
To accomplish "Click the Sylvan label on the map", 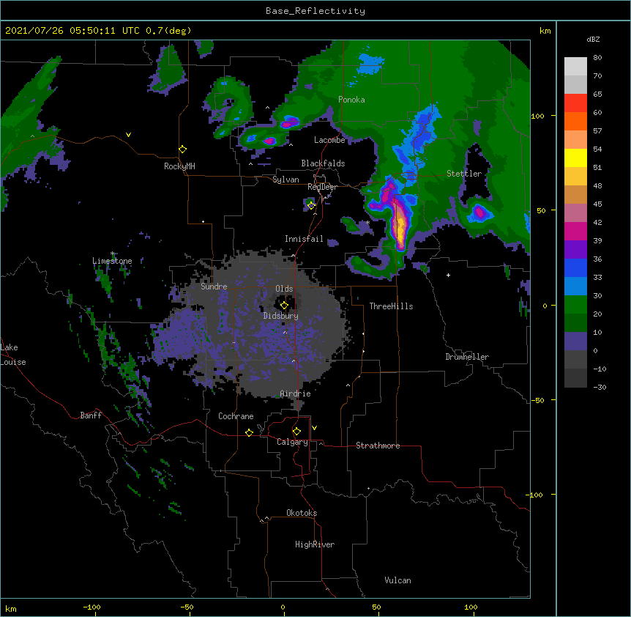I will tap(285, 180).
